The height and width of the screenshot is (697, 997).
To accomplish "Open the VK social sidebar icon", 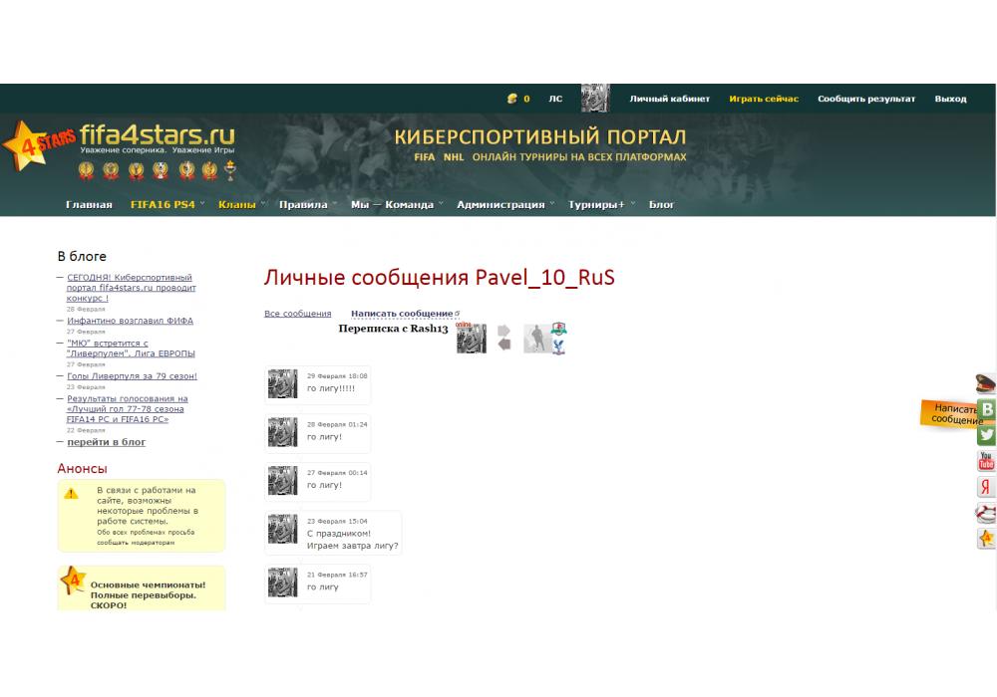I will [x=987, y=409].
